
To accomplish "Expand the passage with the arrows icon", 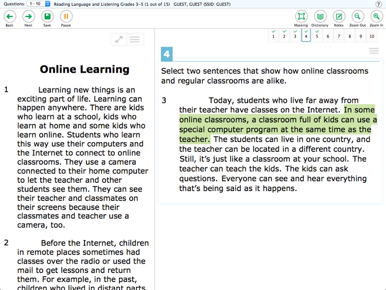I will [x=119, y=40].
